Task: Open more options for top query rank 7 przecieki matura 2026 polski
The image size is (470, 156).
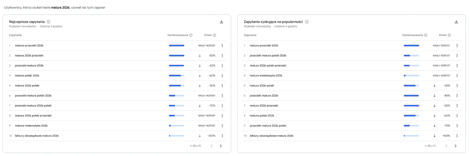Action: (222, 105)
